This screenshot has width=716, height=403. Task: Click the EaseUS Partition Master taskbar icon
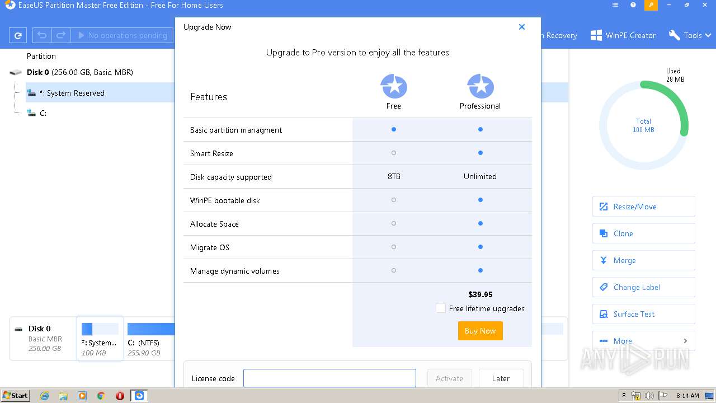(x=139, y=396)
